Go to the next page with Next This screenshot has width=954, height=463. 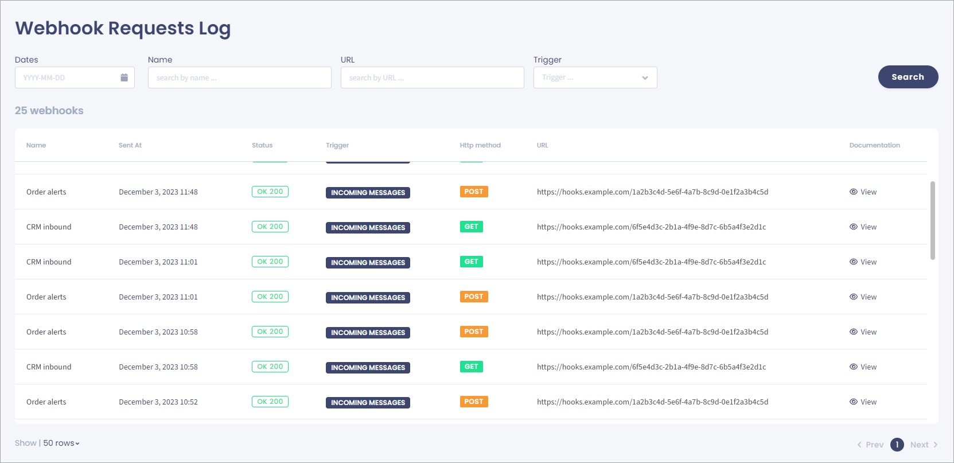(924, 445)
